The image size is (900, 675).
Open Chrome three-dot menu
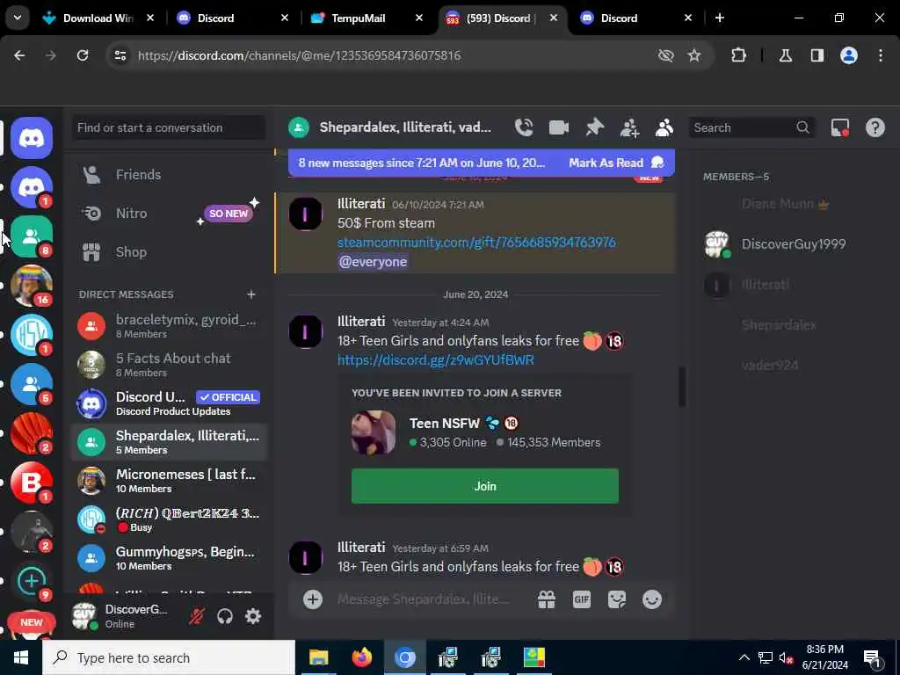click(881, 55)
